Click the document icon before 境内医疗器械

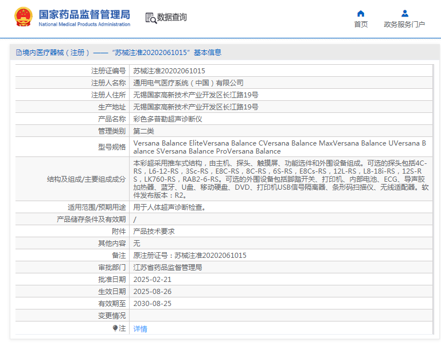(x=19, y=53)
